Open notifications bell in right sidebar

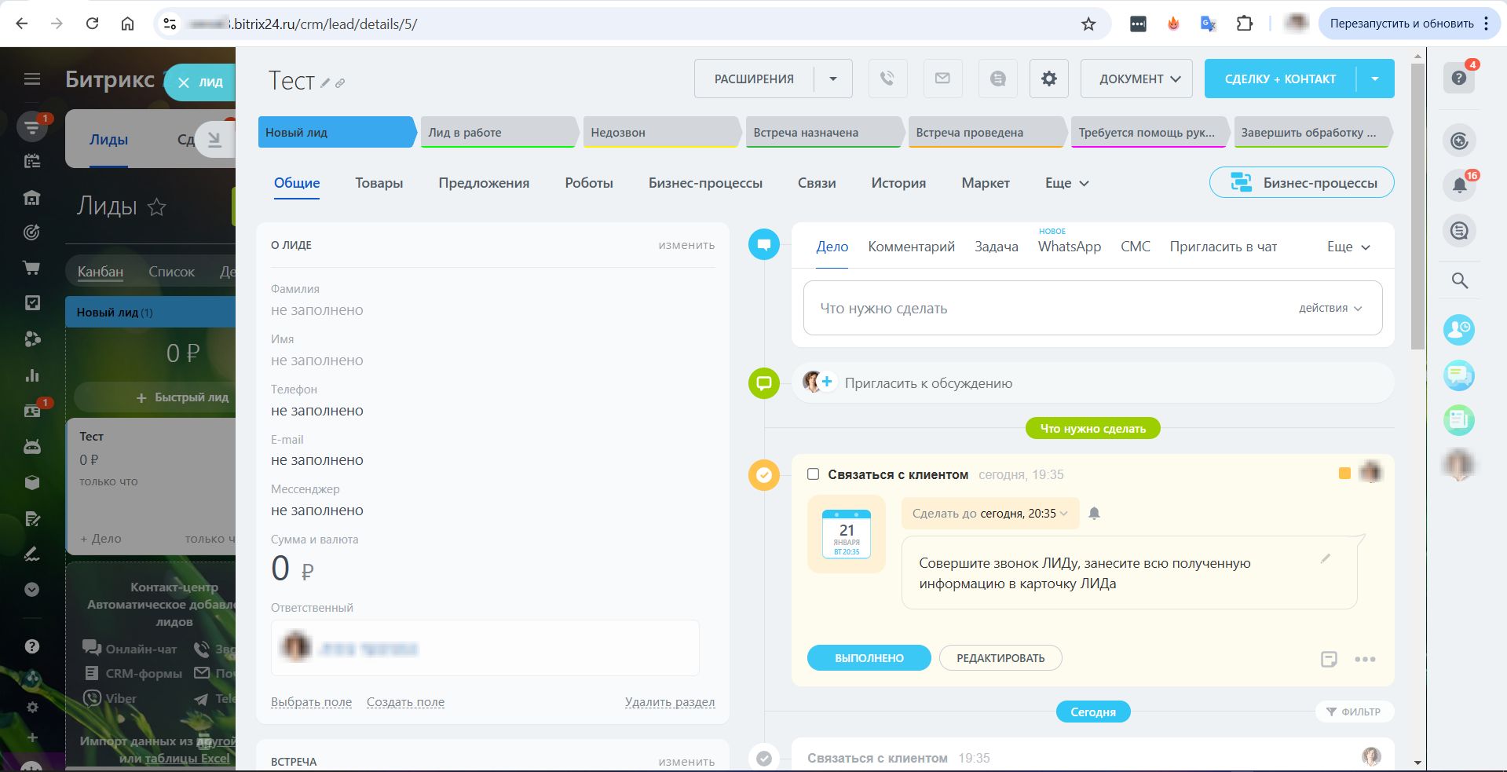point(1459,185)
